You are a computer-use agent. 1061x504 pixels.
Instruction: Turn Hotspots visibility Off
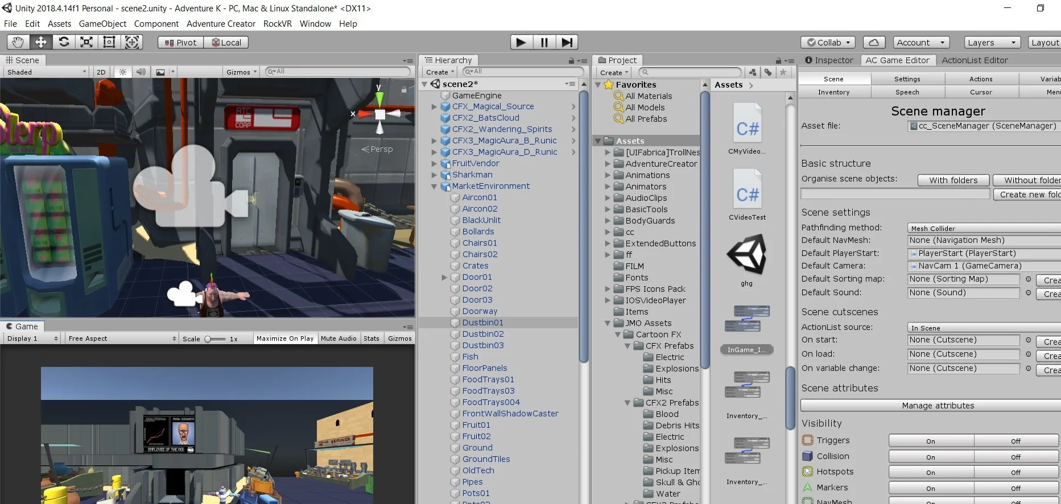click(1016, 472)
